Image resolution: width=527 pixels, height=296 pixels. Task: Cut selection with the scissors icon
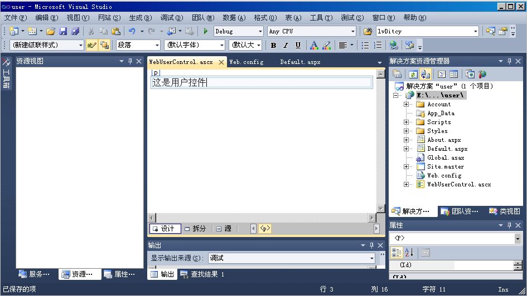(x=91, y=31)
